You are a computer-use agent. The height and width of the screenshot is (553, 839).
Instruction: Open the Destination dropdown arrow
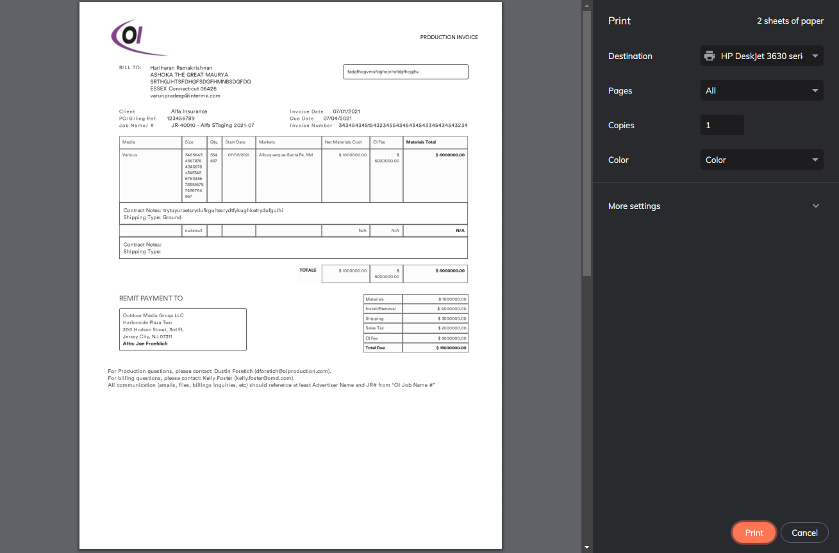[x=815, y=56]
